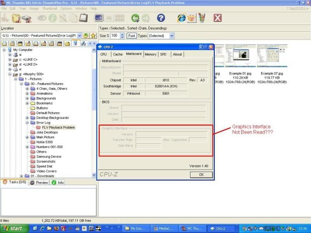Click the clipboard icon in the toolbar
Screen dimensions: 311x233
(x=84, y=18)
